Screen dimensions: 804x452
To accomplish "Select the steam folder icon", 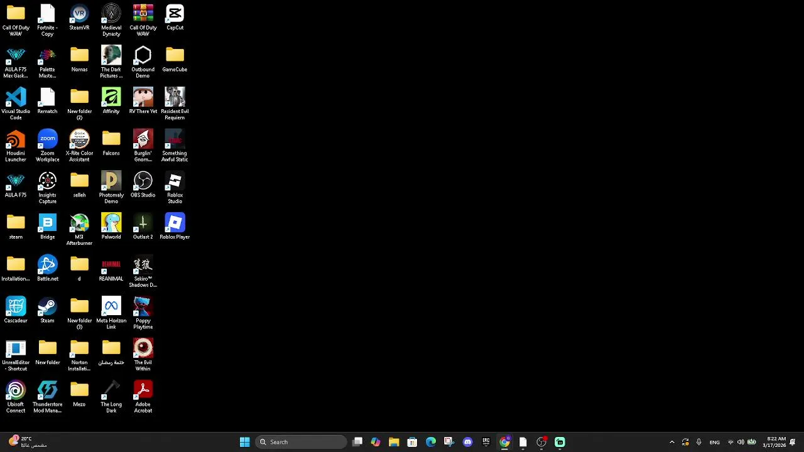I will point(16,227).
